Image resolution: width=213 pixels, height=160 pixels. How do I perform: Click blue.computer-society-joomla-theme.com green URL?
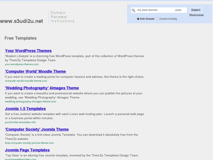point(29,143)
